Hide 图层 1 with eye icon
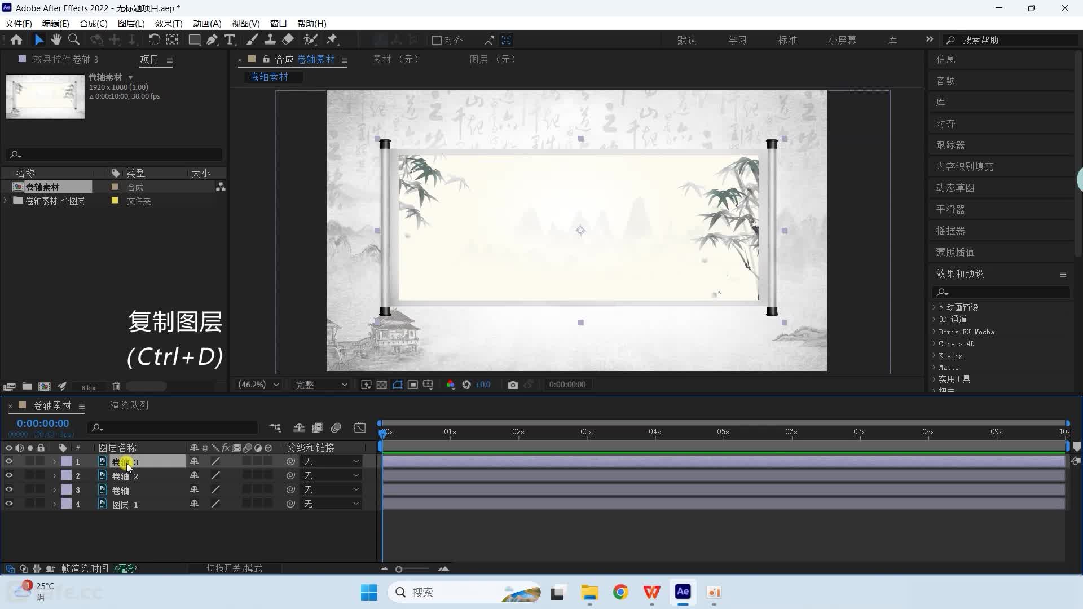The image size is (1083, 609). tap(8, 504)
